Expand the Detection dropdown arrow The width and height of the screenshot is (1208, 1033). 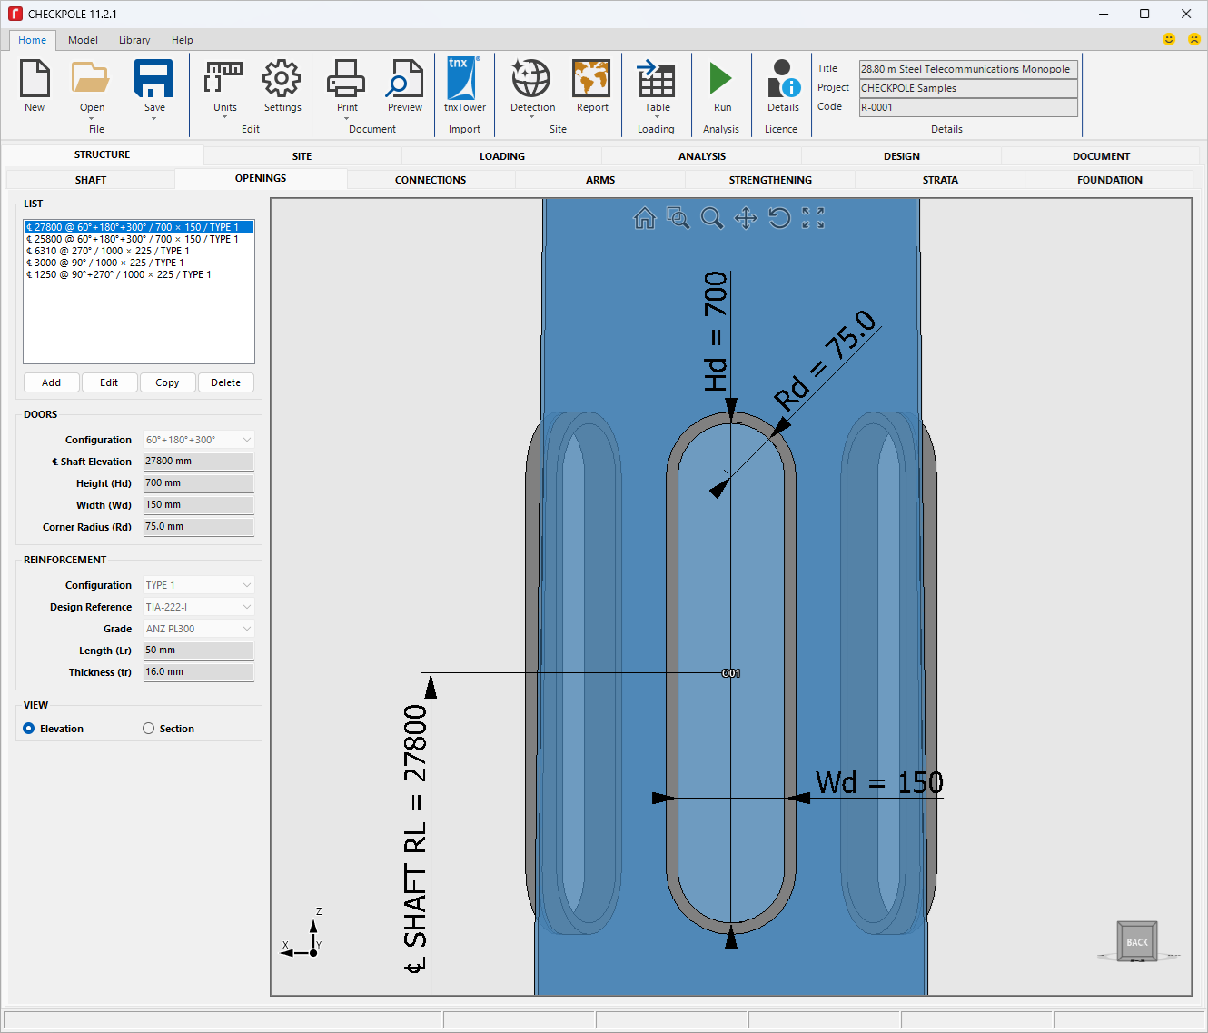[x=531, y=118]
